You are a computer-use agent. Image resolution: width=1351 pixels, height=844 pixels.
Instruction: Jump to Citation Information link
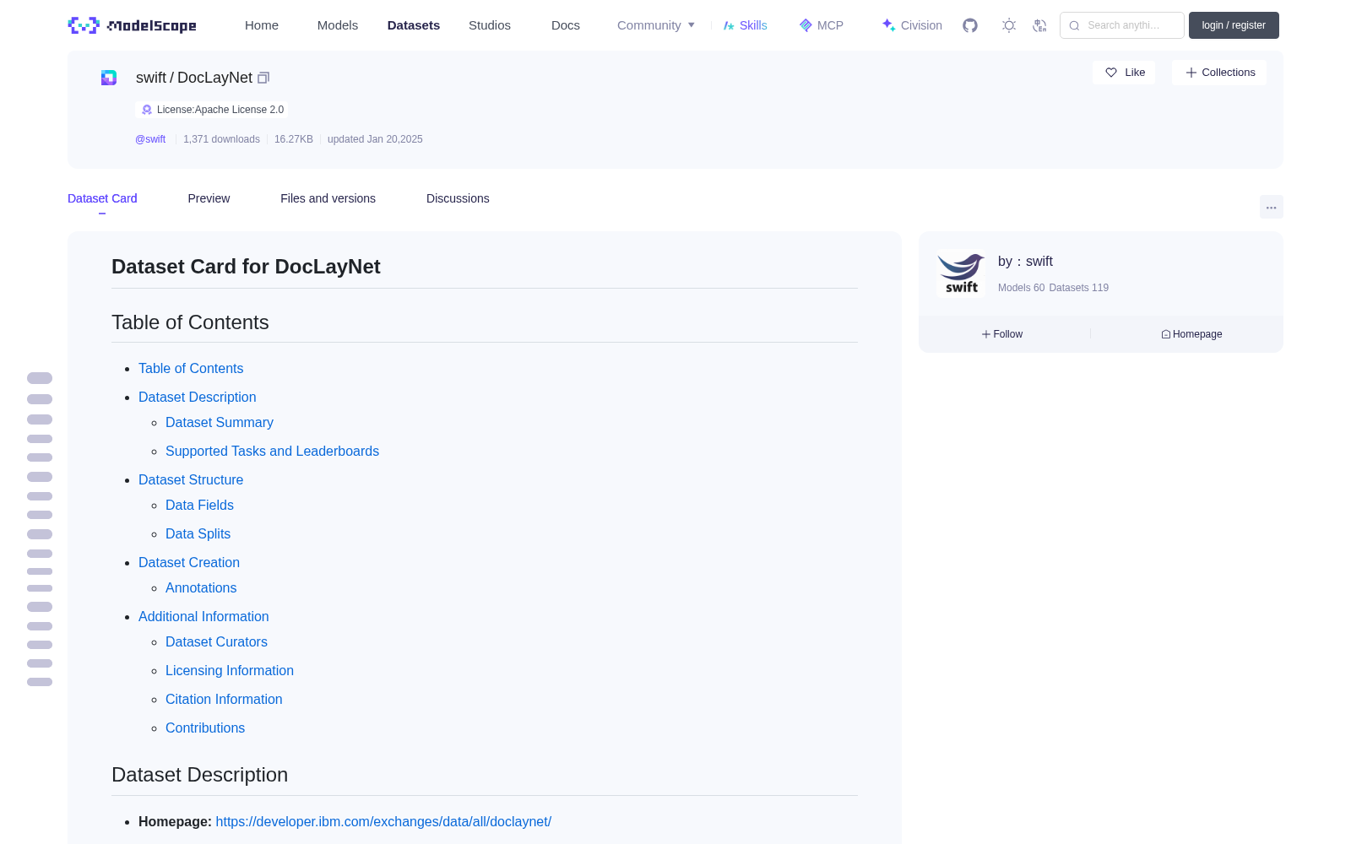click(224, 699)
